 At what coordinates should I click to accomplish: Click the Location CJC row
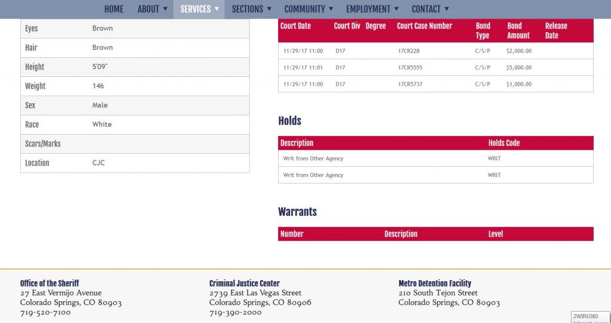[x=135, y=163]
